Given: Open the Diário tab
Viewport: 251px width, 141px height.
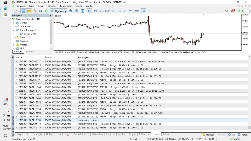Looking at the screenshot, I should (166, 134).
